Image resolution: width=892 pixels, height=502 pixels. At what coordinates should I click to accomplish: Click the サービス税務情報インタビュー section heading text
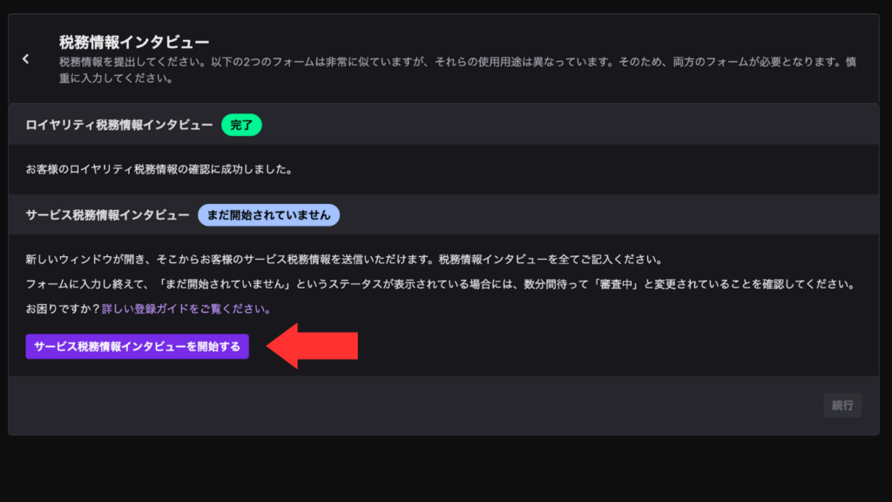(107, 215)
